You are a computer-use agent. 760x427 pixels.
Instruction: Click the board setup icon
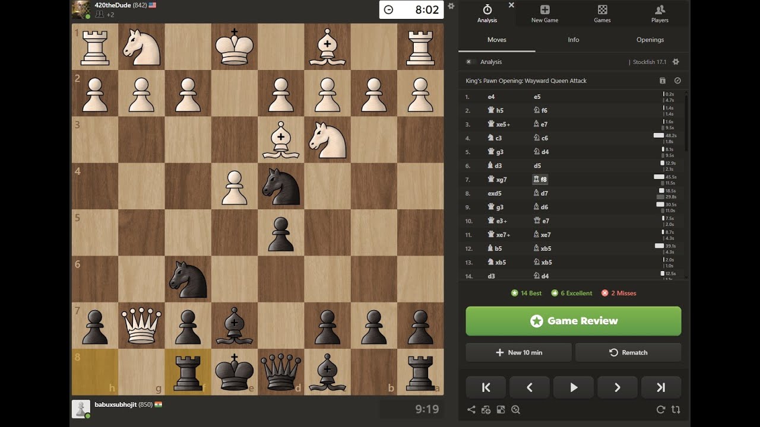[x=501, y=409]
